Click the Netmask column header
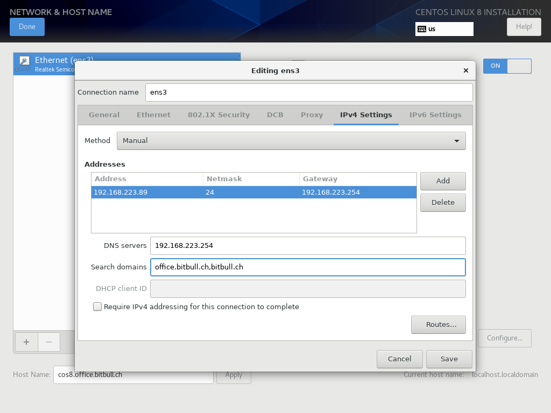 pyautogui.click(x=251, y=179)
